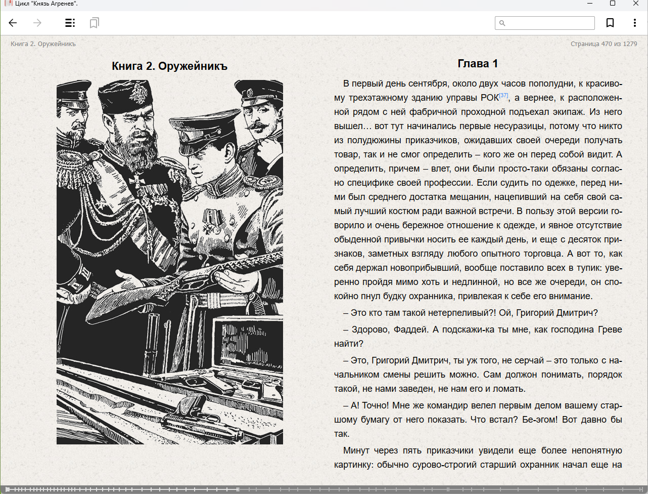The image size is (648, 494).
Task: Click the reading progress bar at bottom
Action: coord(404,489)
